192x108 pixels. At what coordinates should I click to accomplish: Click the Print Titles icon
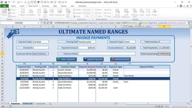[68, 11]
